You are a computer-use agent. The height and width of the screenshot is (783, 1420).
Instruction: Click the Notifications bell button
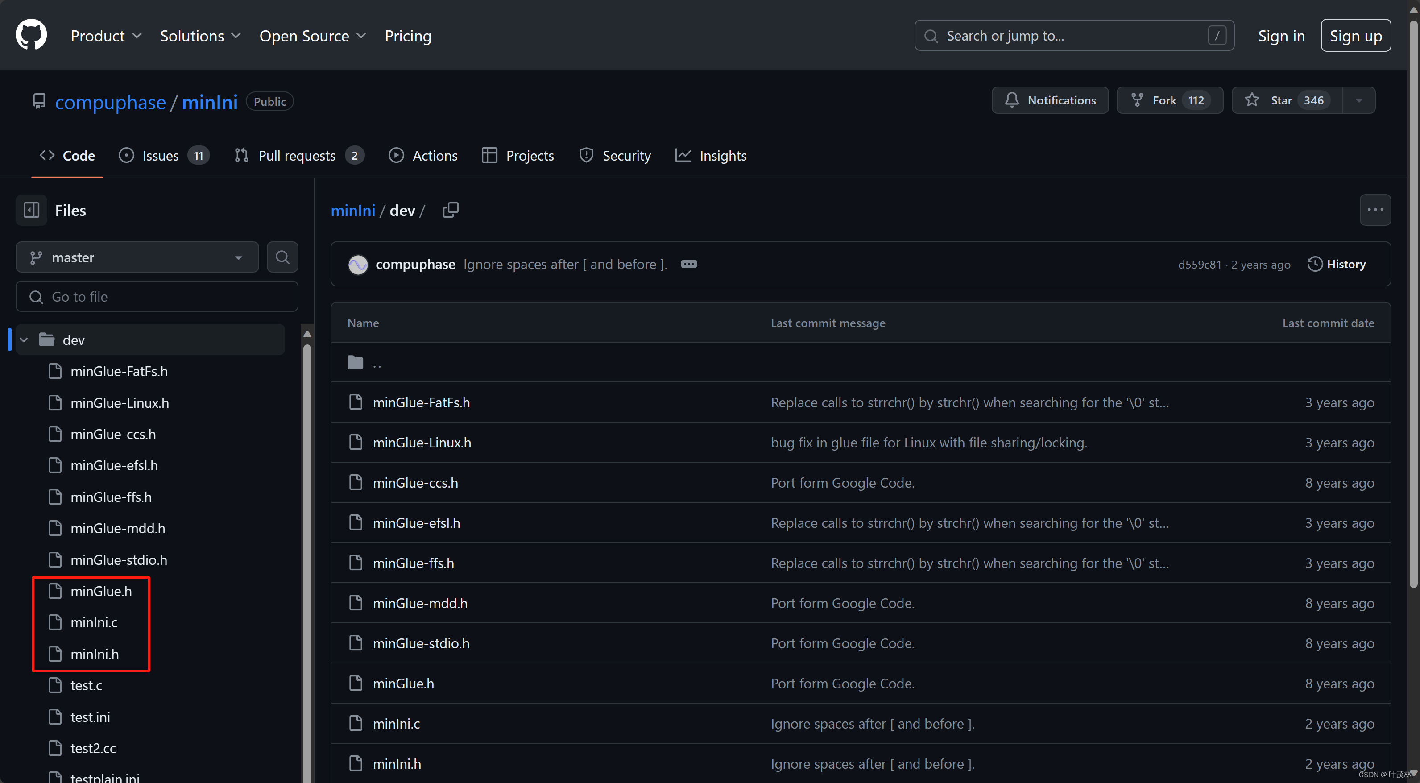pos(1050,100)
